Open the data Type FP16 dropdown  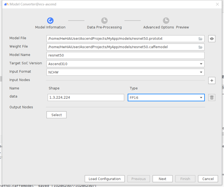166,98
